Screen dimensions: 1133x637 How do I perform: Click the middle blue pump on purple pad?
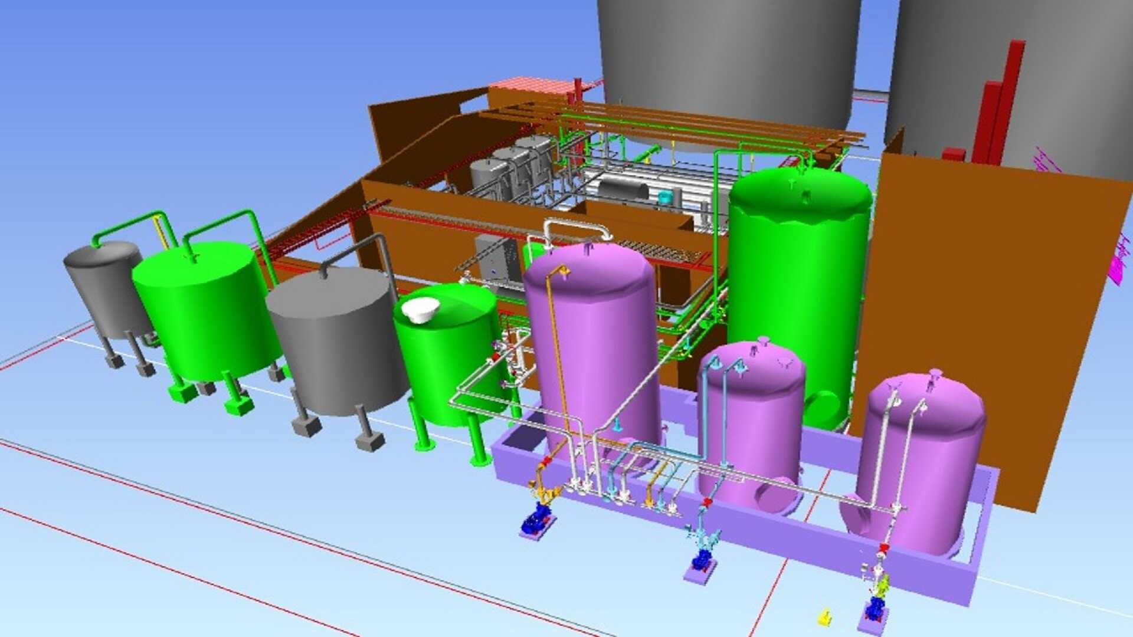(x=701, y=559)
